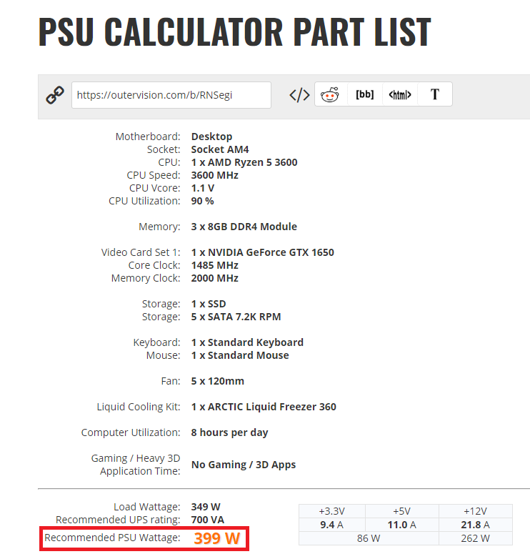
Task: Click '1 x ARCTIC Liquid Freezer 360'
Action: (x=264, y=407)
